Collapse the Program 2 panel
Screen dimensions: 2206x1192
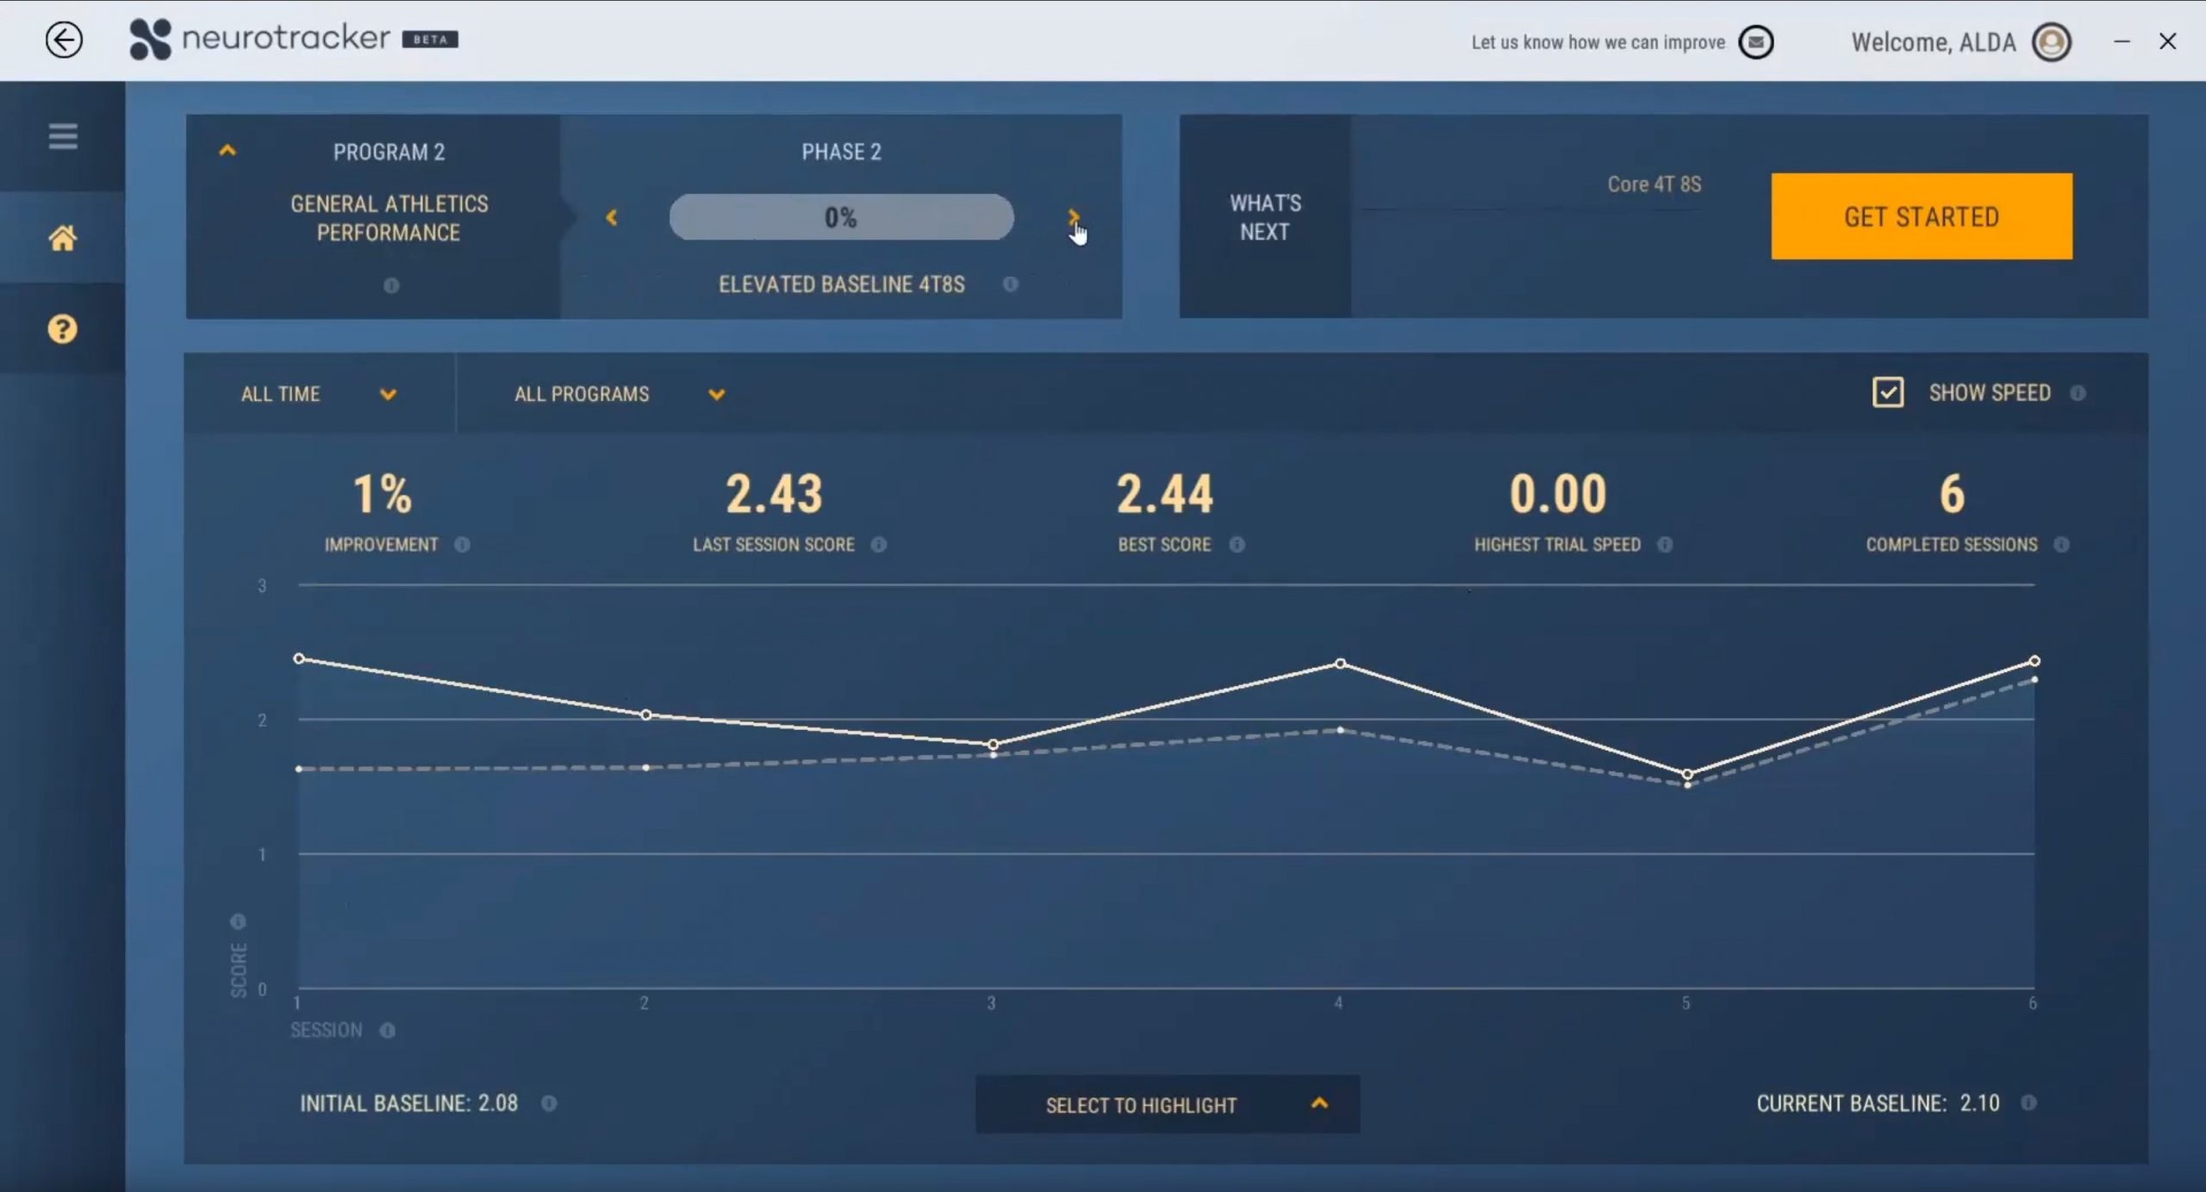pos(227,151)
